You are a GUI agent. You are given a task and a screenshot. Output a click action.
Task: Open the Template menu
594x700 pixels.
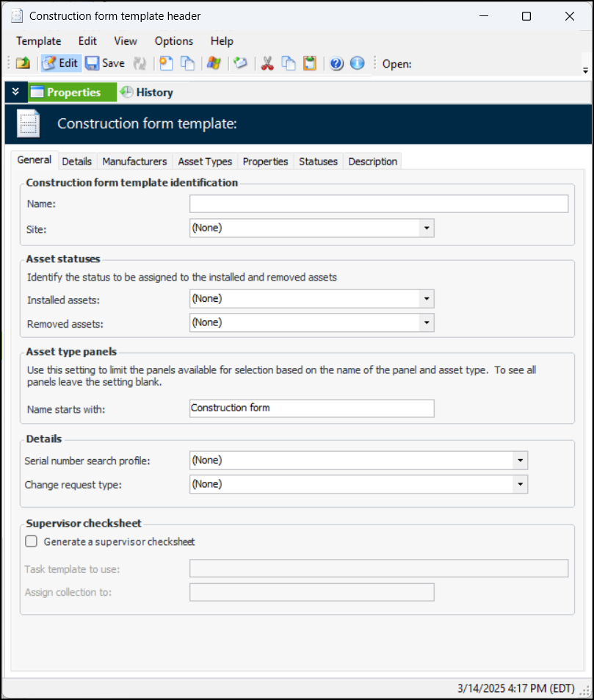(x=39, y=41)
